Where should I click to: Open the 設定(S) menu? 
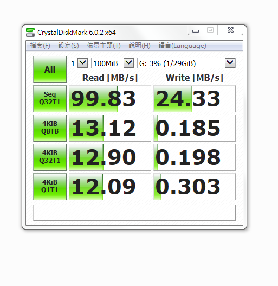click(x=68, y=46)
